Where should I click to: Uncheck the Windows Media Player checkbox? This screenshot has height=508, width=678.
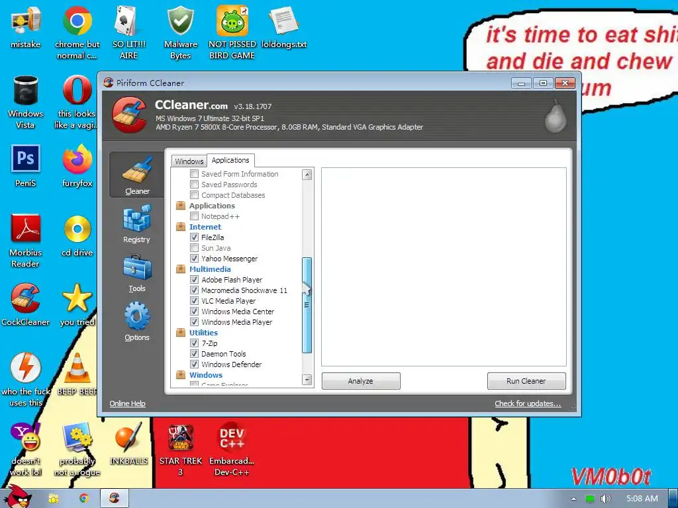pyautogui.click(x=195, y=322)
